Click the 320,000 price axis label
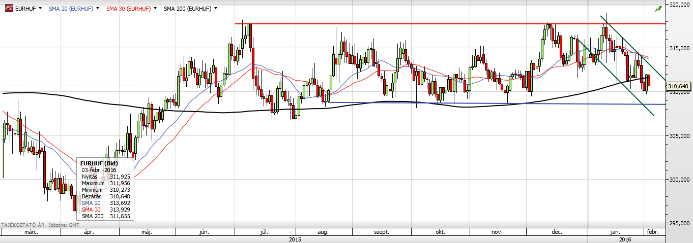 680,4
